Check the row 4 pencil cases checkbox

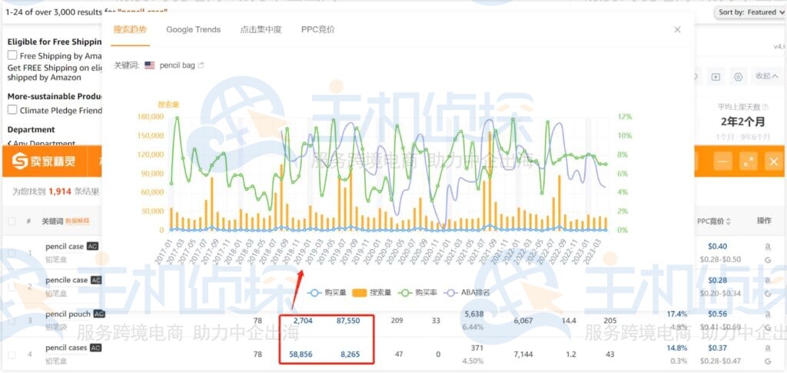coord(12,355)
